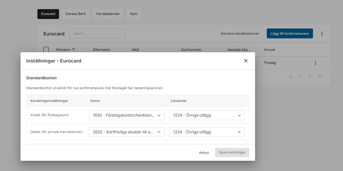Viewport: 343px width, 171px height.
Task: Tick the select-all checkbox in table header
Action: (46, 50)
